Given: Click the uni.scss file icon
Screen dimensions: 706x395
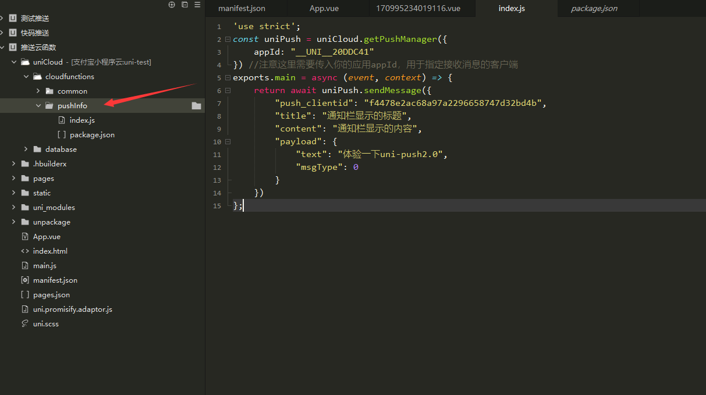Looking at the screenshot, I should pyautogui.click(x=25, y=324).
